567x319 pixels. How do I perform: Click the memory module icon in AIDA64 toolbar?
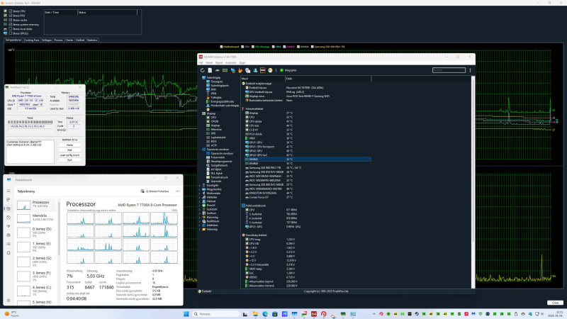click(x=225, y=70)
